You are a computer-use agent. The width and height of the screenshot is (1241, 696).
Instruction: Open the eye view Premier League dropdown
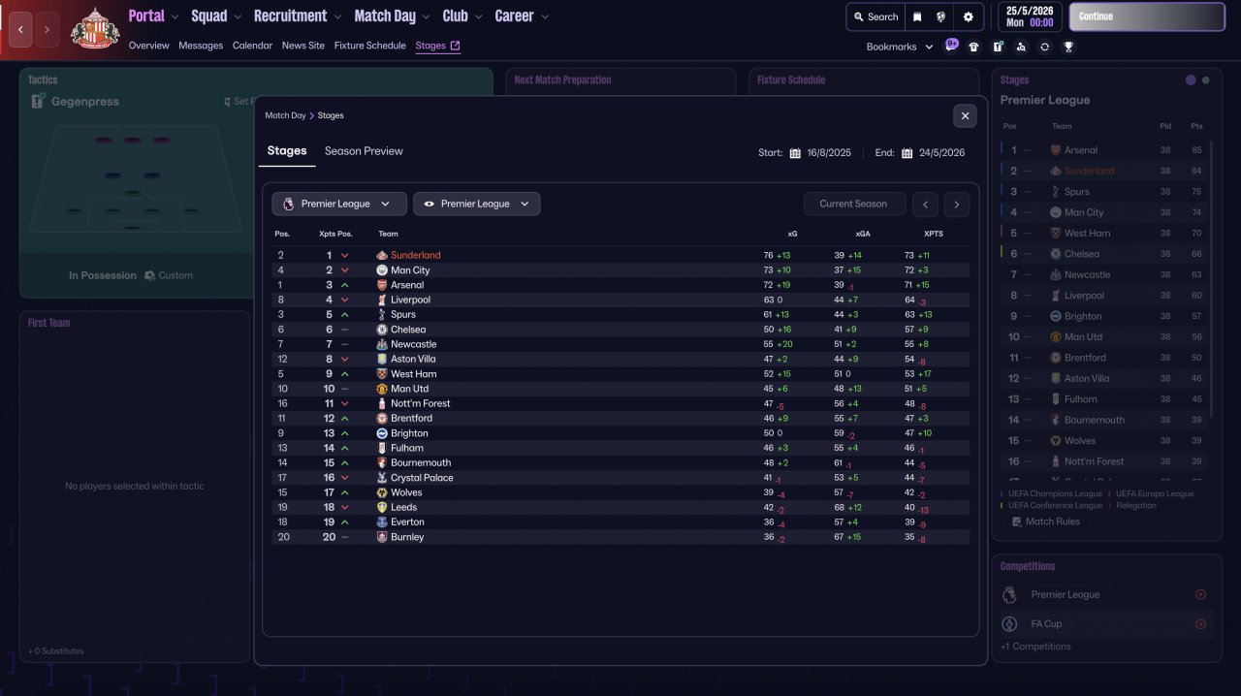click(x=476, y=204)
